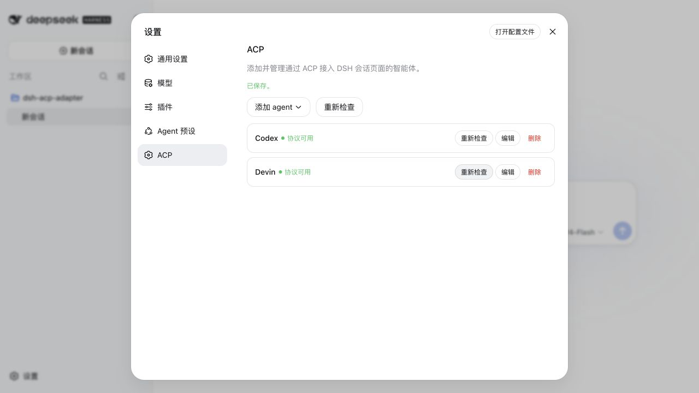Click the 新会话 button in background sidebar
The height and width of the screenshot is (393, 699).
click(x=76, y=51)
